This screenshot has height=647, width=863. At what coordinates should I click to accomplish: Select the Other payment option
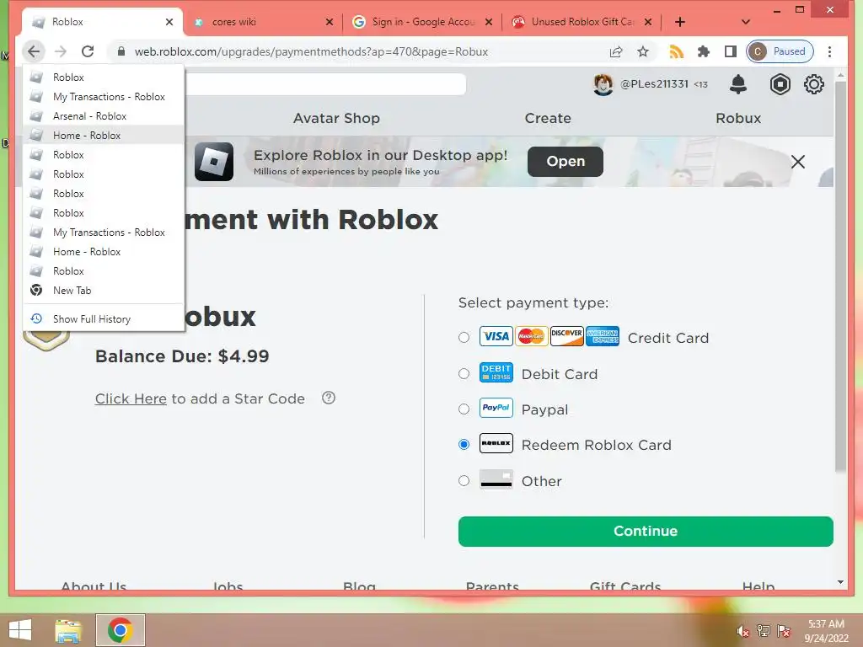[464, 480]
